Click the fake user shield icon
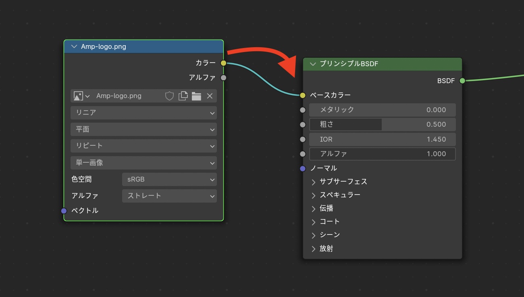This screenshot has height=297, width=524. tap(170, 96)
